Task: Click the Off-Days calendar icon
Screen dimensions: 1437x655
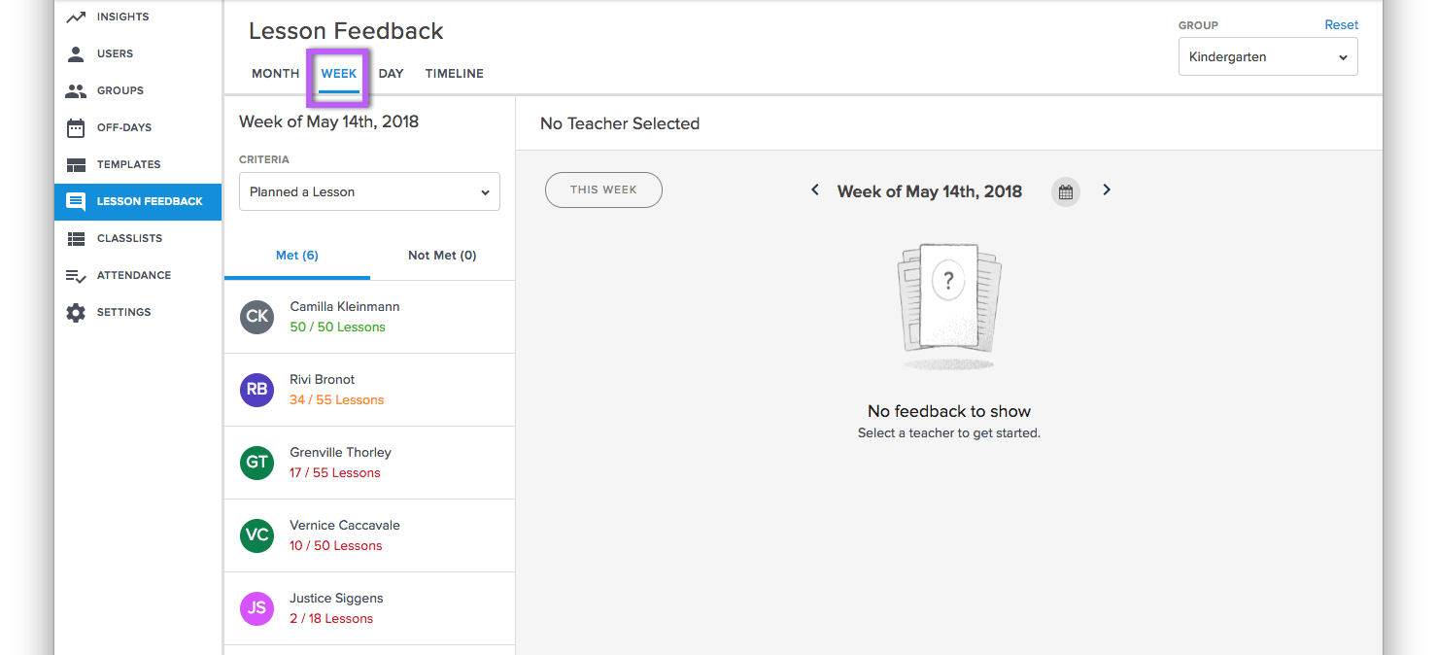Action: pyautogui.click(x=76, y=127)
